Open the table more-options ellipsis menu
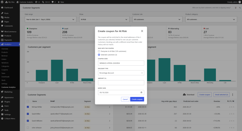242x131 pixels. [233, 95]
